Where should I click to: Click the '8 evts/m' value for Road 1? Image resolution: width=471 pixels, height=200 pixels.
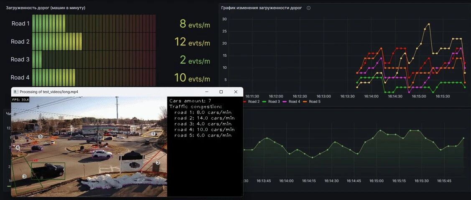click(195, 24)
